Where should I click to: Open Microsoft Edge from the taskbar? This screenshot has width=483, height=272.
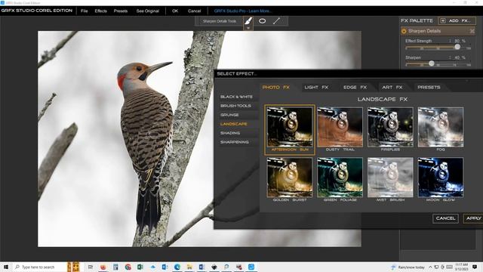coord(177,267)
